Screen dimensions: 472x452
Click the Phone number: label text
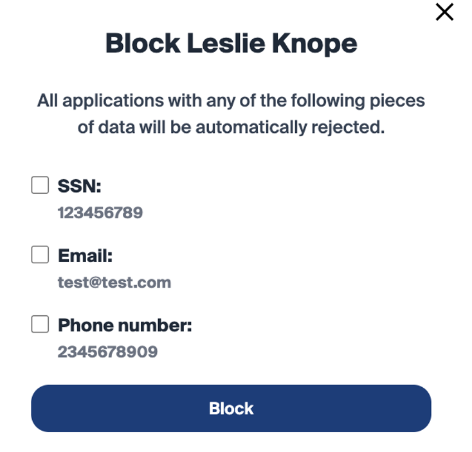pyautogui.click(x=125, y=326)
